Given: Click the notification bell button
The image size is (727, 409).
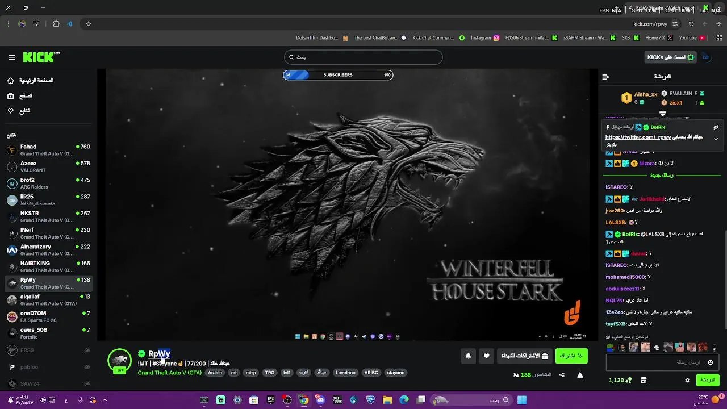Looking at the screenshot, I should click(x=468, y=356).
